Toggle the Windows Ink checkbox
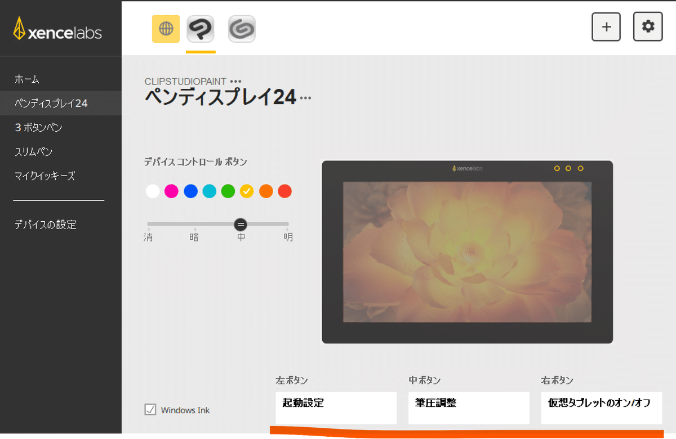Viewport: 676px width, 439px height. pos(150,410)
